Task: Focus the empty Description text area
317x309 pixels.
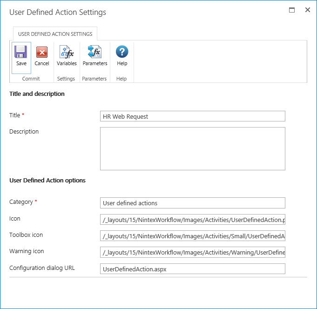Action: (192, 148)
